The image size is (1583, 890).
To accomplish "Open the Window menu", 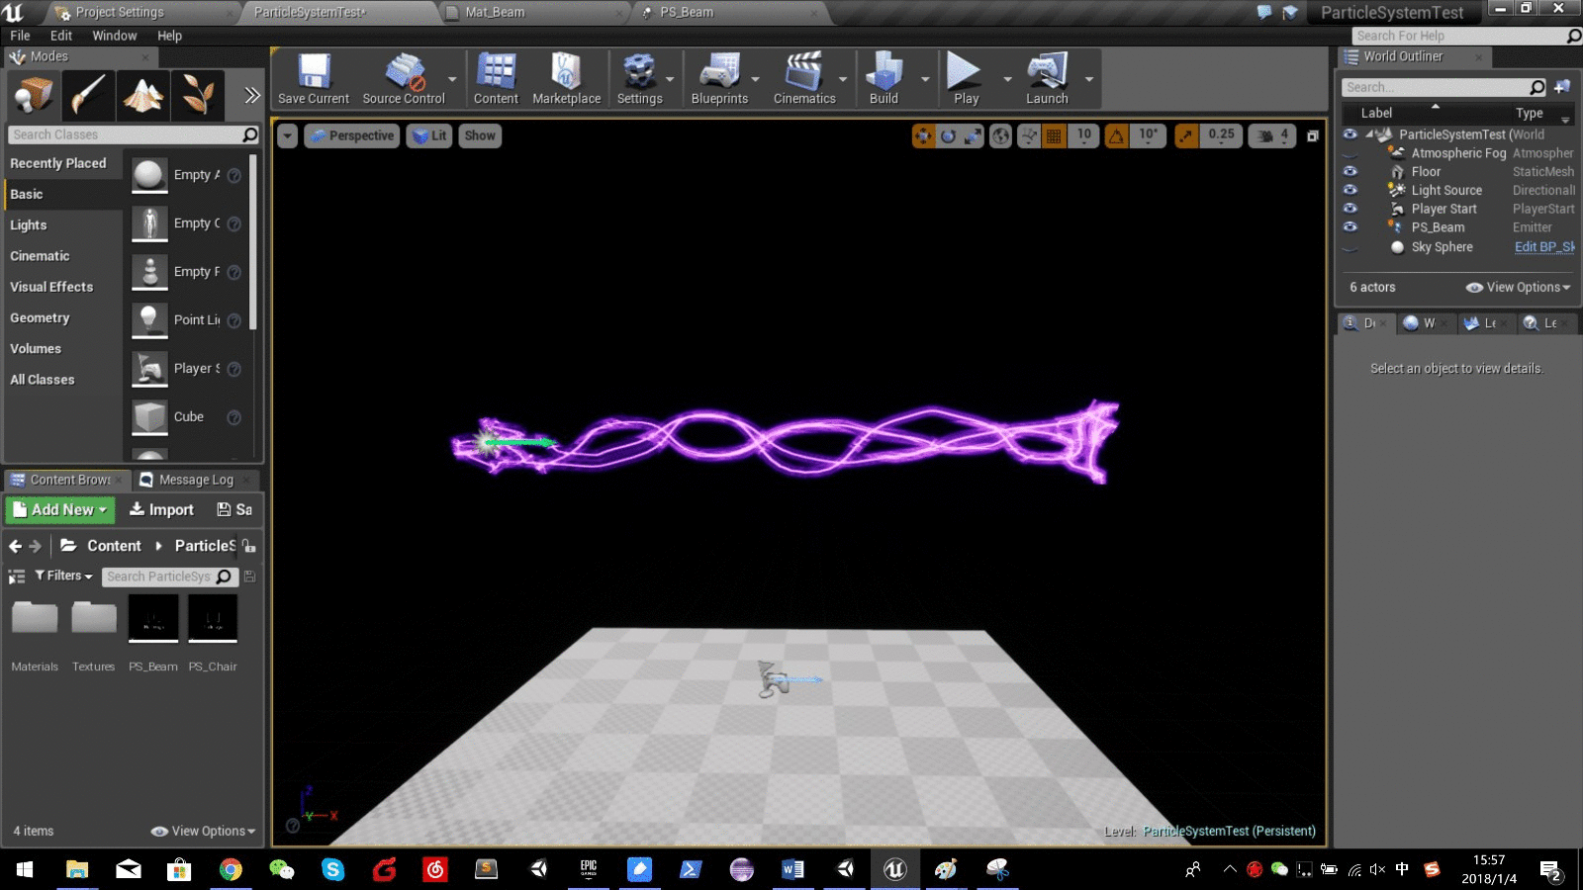I will 115,36.
